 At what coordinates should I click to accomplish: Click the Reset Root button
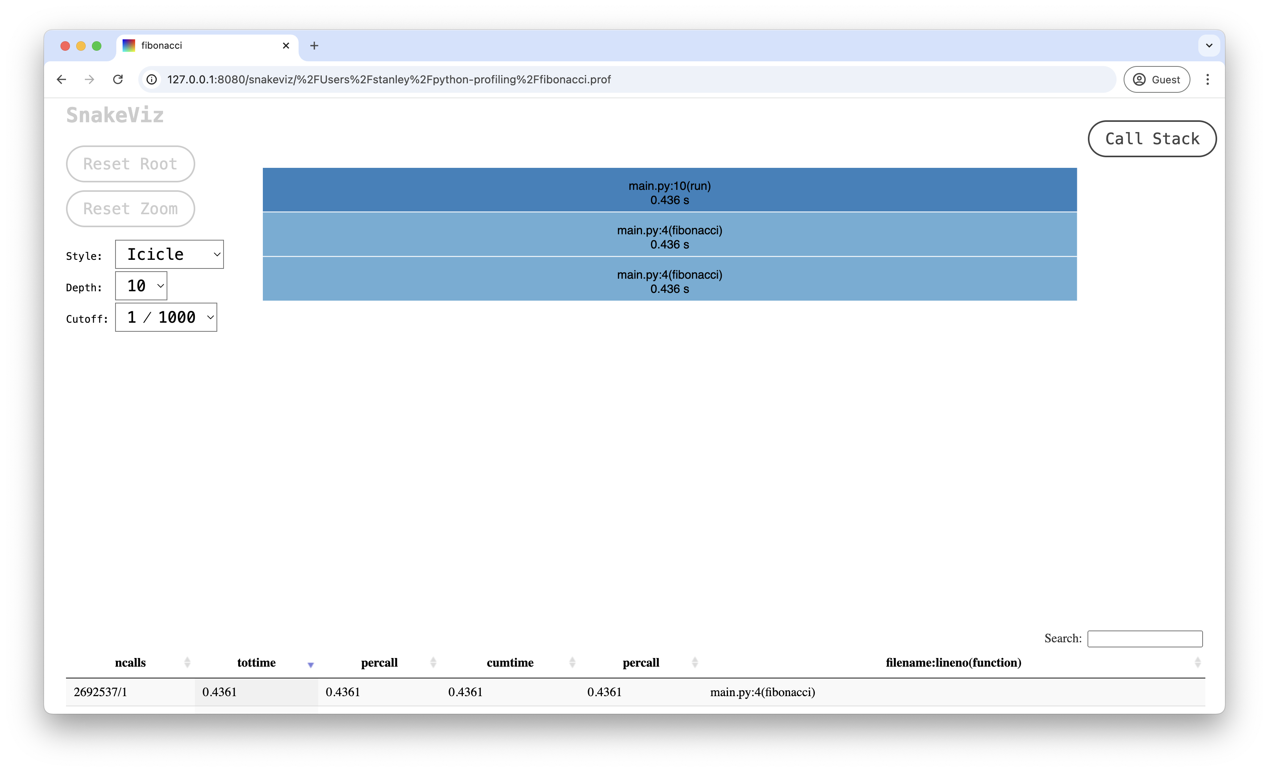130,164
